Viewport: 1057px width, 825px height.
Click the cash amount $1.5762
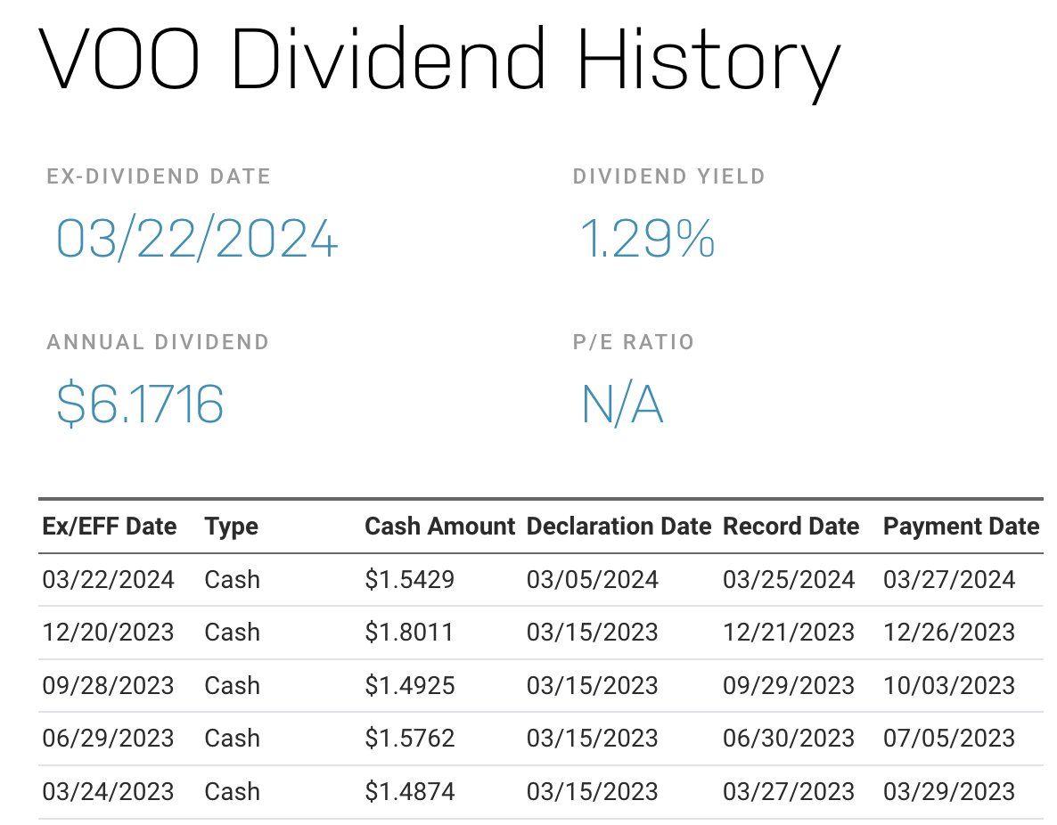pos(410,738)
